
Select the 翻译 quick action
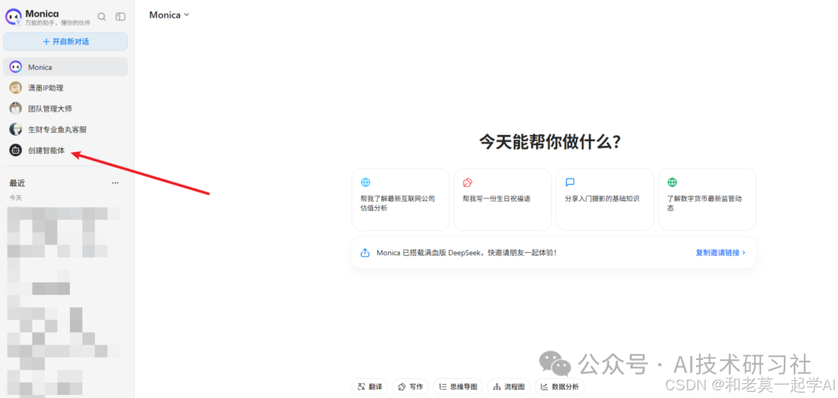(x=370, y=387)
